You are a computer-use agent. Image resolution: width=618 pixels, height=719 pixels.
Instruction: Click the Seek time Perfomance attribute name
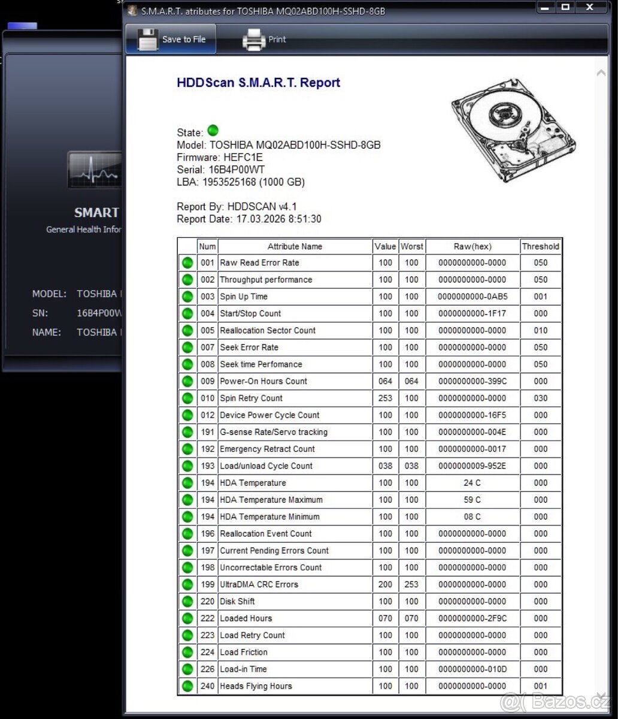click(261, 364)
